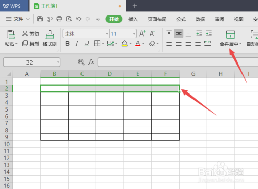Copy selection with 复制
Screen dimensions: 258x189
pyautogui.click(x=30, y=44)
